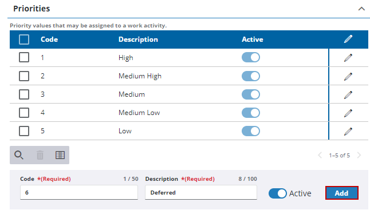This screenshot has height=210, width=370.
Task: Toggle the Active switch in add form
Action: point(277,193)
